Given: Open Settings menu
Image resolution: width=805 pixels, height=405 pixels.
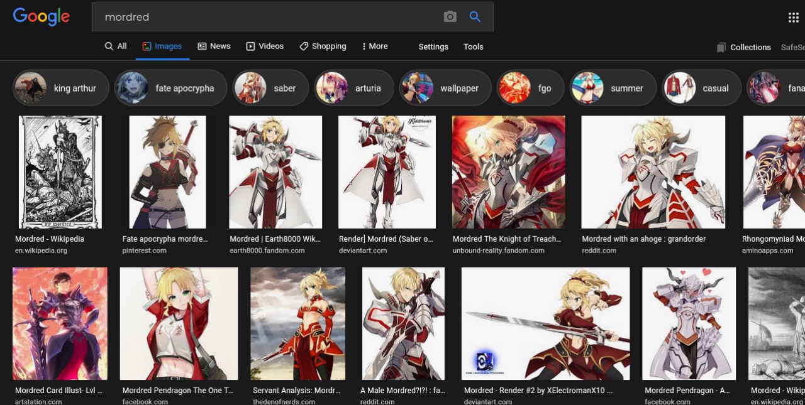Looking at the screenshot, I should (x=433, y=47).
